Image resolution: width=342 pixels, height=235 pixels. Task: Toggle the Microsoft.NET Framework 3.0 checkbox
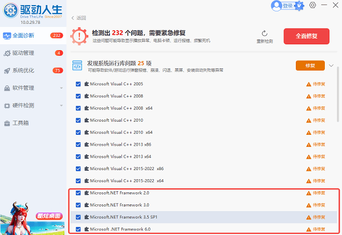(78, 204)
